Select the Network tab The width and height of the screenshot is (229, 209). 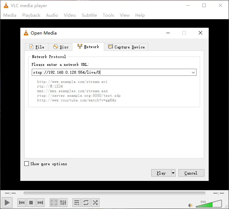point(88,47)
